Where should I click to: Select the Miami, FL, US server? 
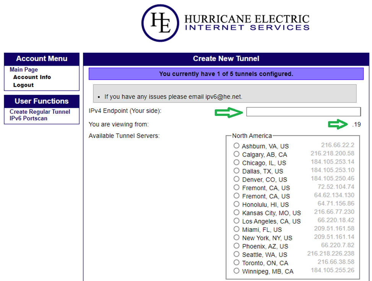236,229
